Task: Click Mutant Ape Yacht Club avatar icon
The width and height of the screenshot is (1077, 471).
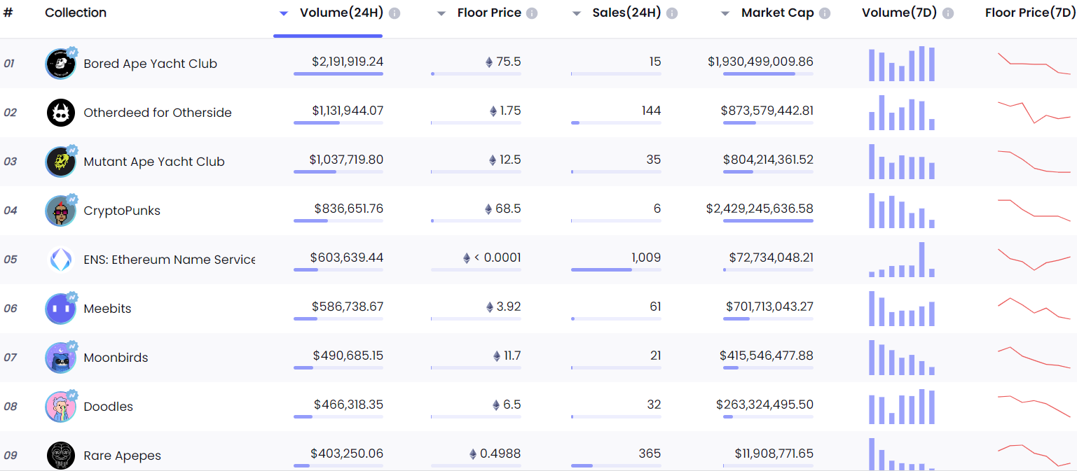Action: coord(61,162)
